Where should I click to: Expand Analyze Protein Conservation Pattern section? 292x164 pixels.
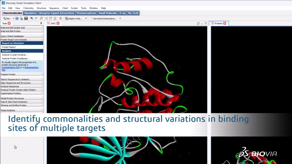coord(22,90)
